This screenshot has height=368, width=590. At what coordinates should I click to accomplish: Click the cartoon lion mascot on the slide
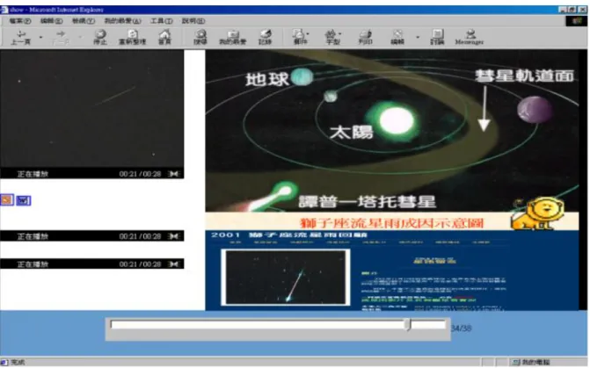coord(537,213)
